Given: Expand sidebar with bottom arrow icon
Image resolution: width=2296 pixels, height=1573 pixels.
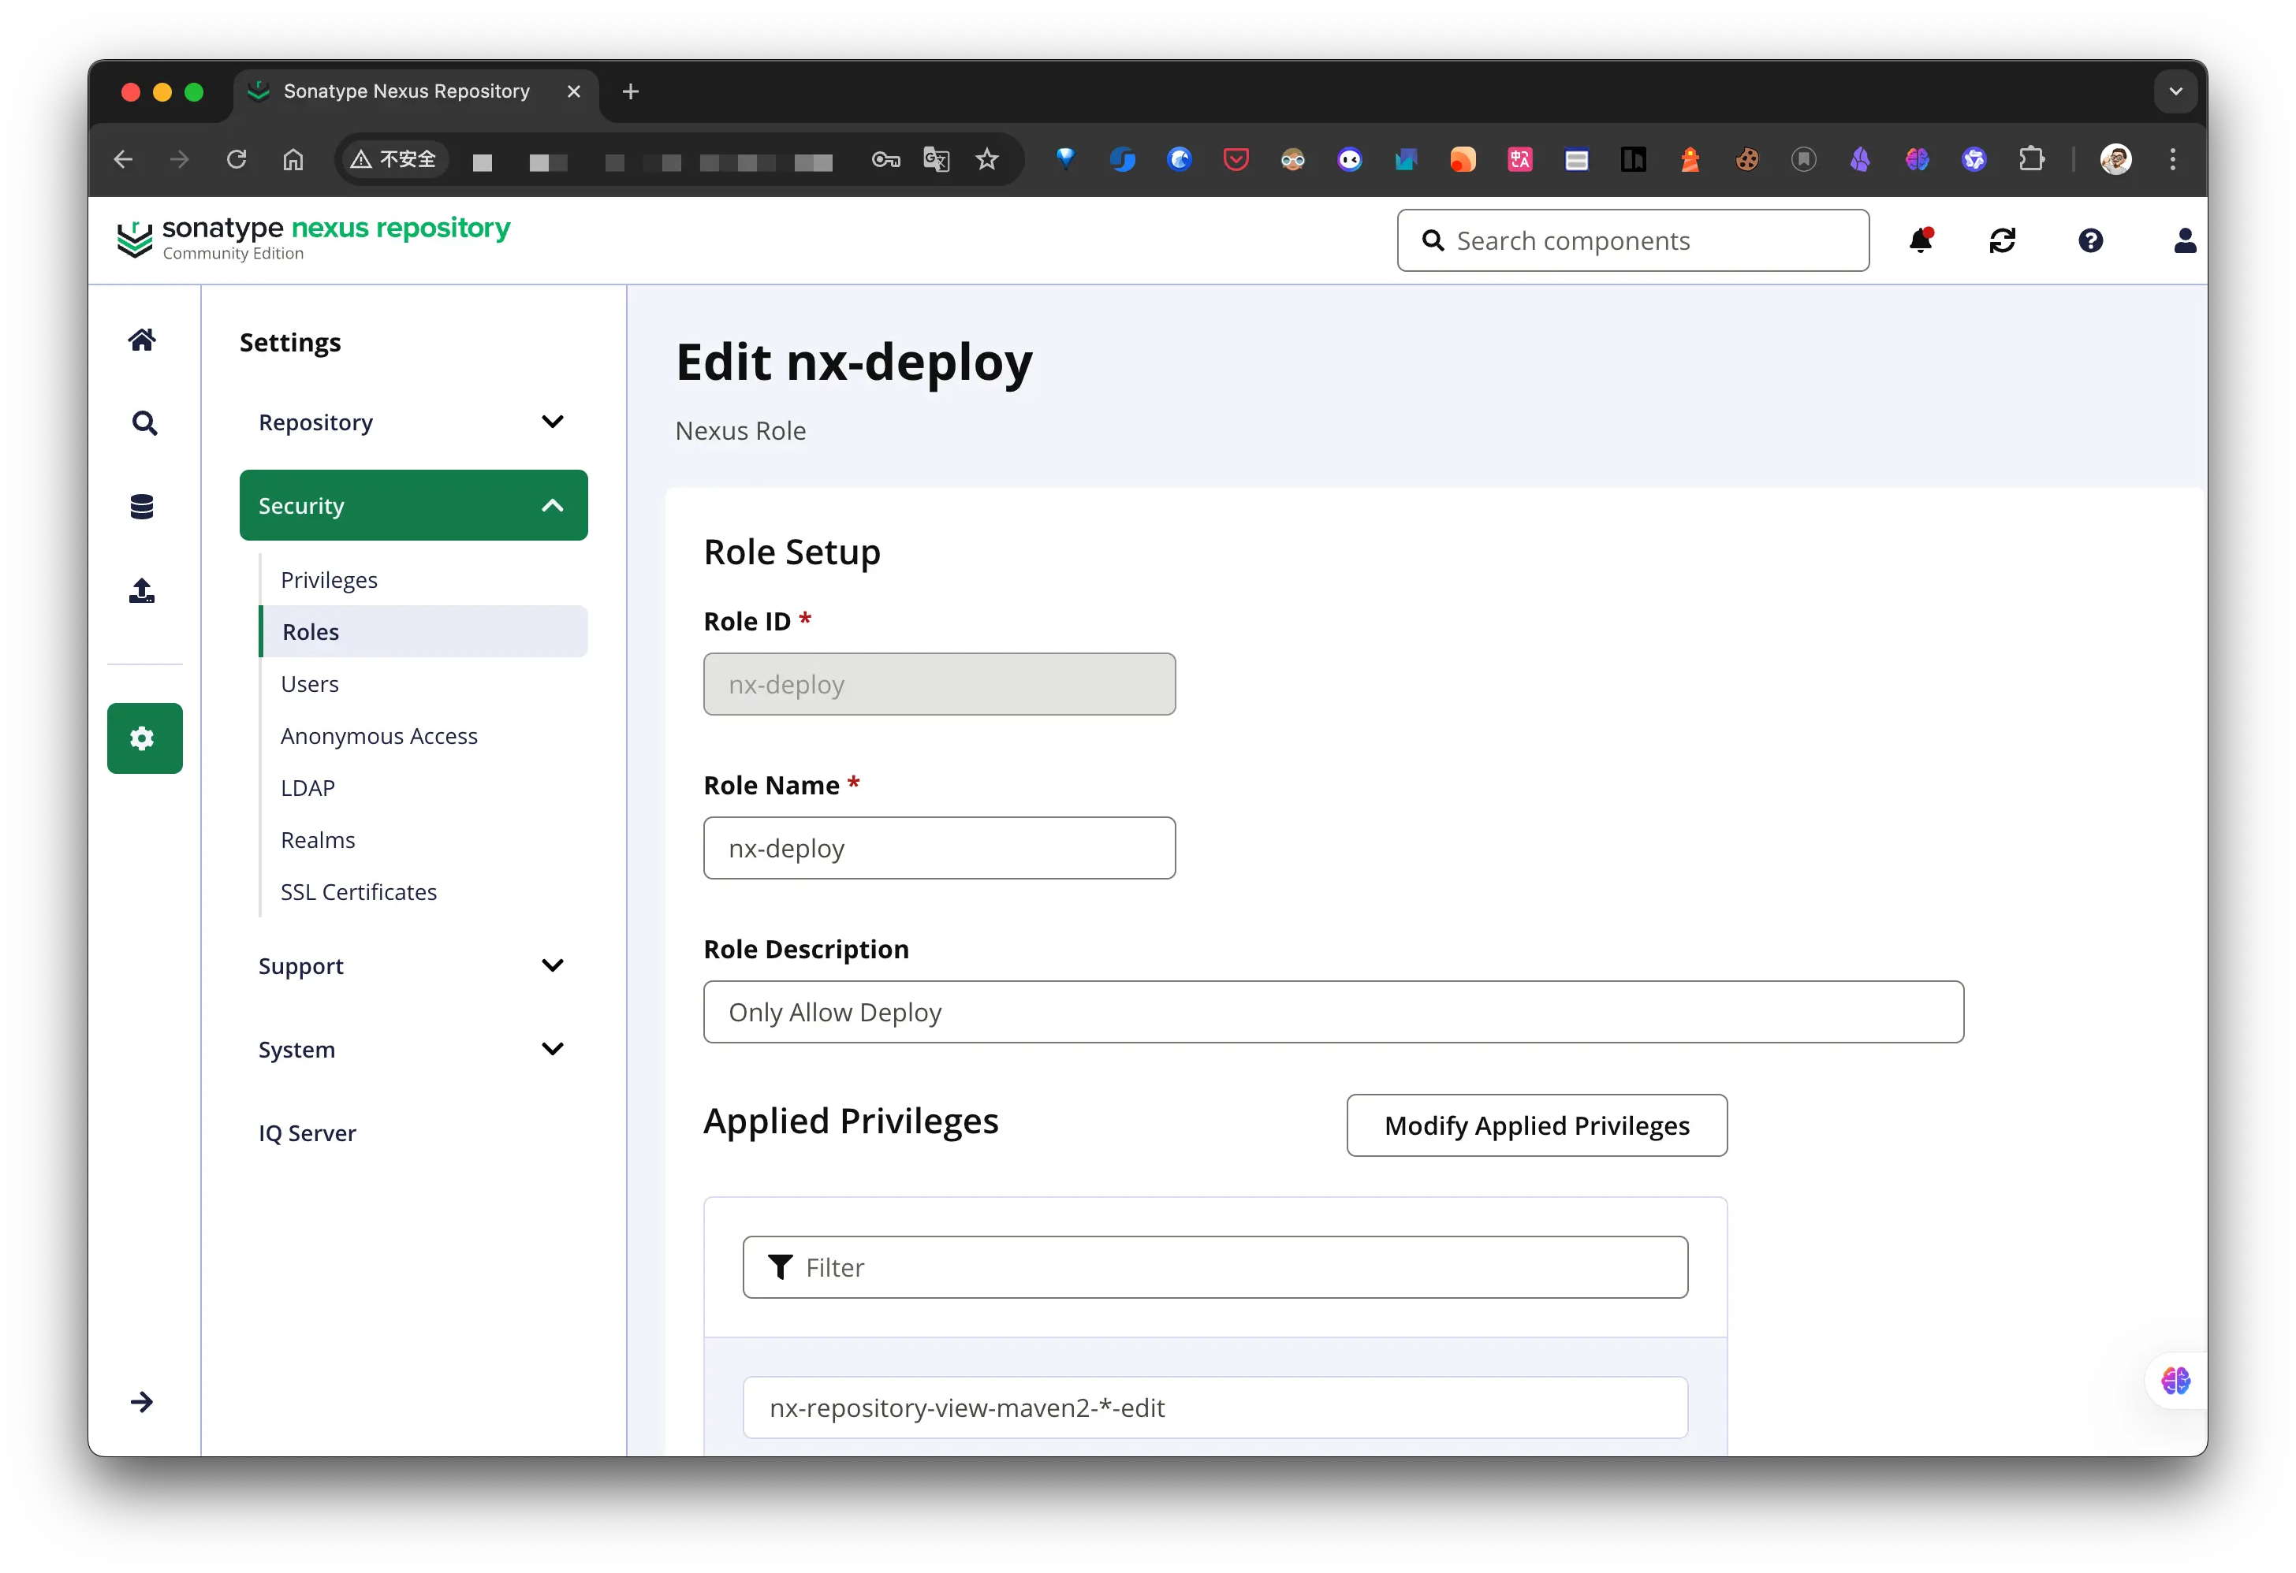Looking at the screenshot, I should 142,1402.
